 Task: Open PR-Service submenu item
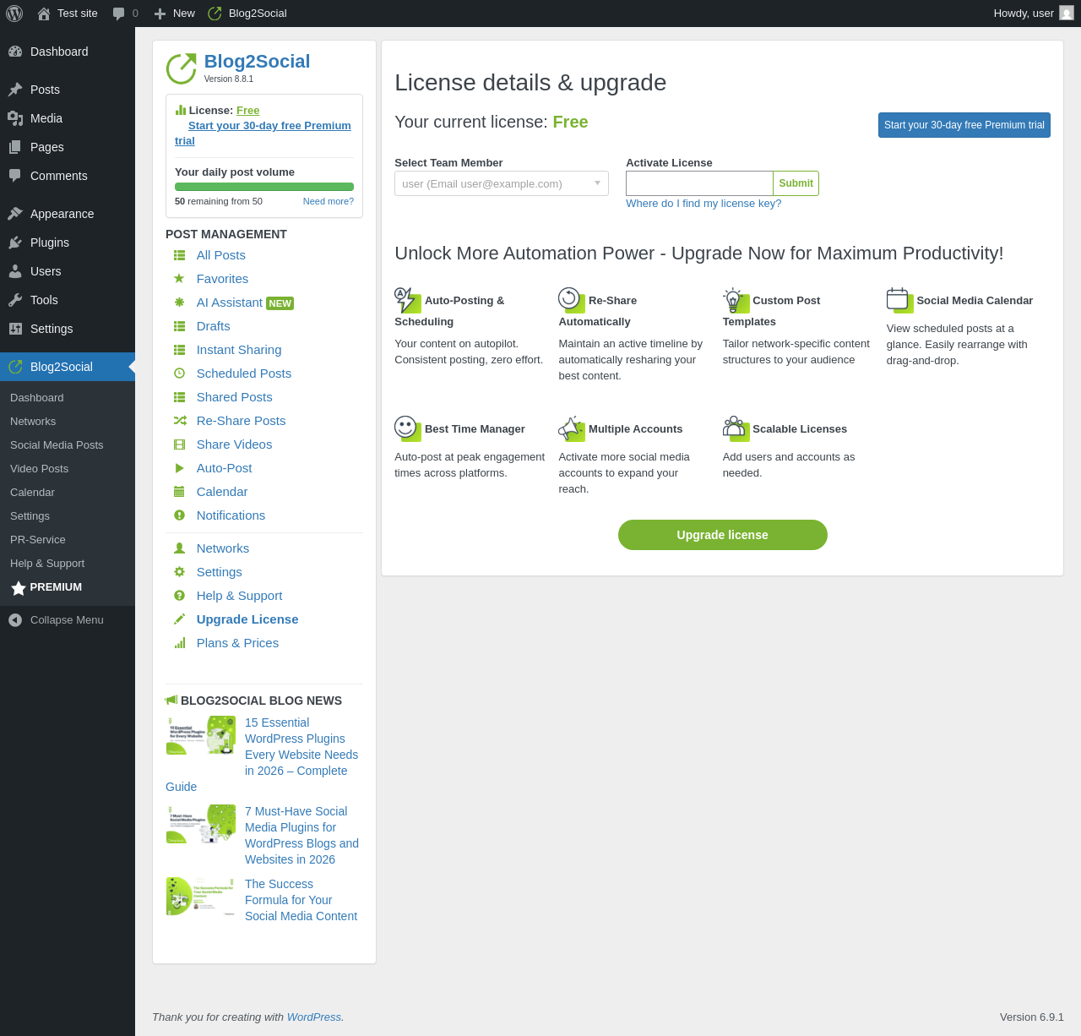pos(38,540)
